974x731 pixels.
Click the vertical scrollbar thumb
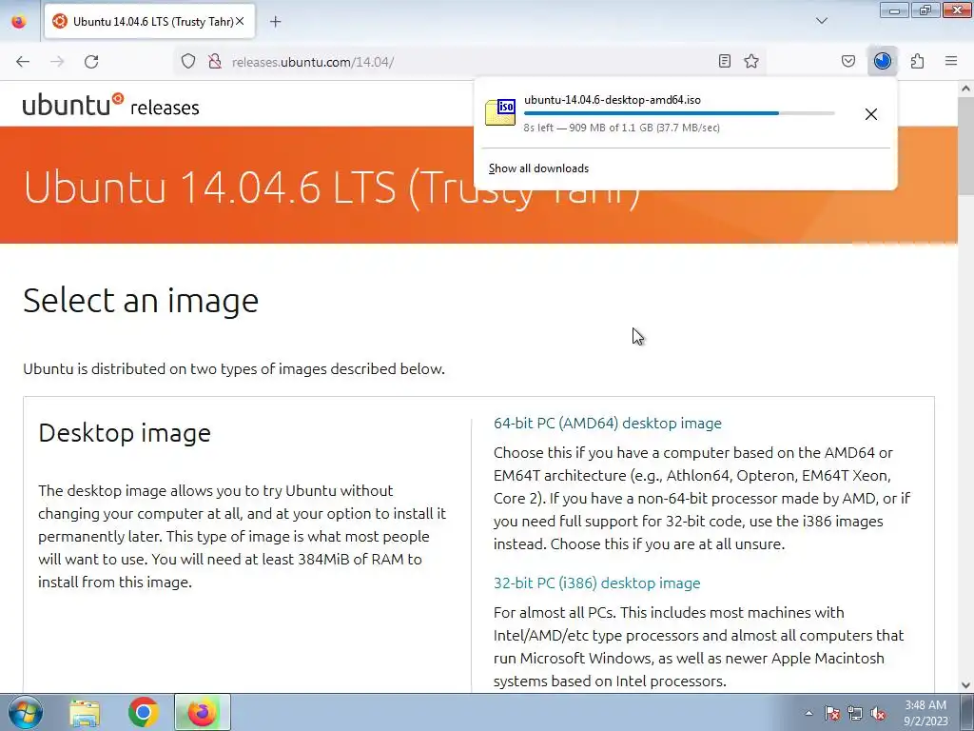[965, 146]
